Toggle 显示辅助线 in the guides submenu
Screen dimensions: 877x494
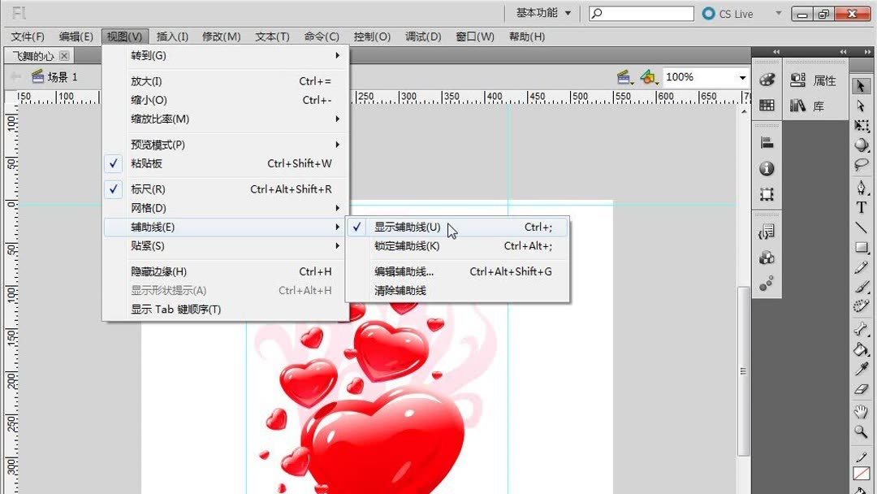406,227
